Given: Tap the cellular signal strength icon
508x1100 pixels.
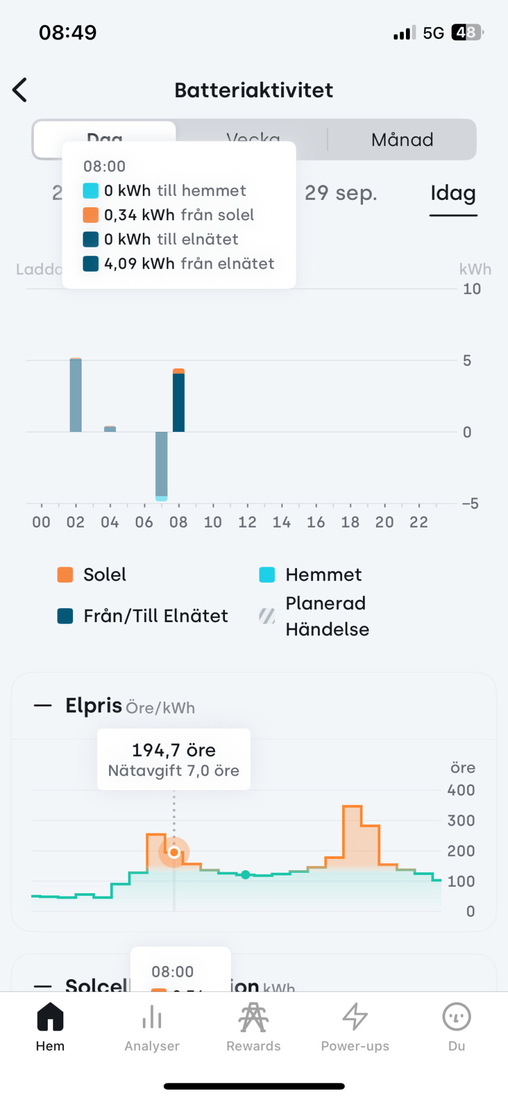Looking at the screenshot, I should point(404,33).
